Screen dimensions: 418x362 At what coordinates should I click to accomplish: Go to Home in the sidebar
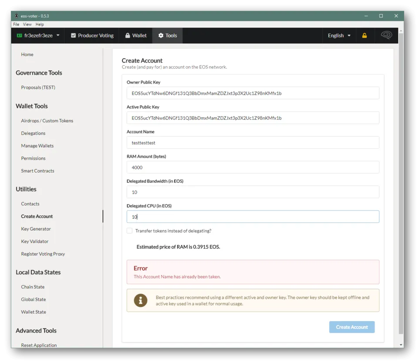point(27,54)
